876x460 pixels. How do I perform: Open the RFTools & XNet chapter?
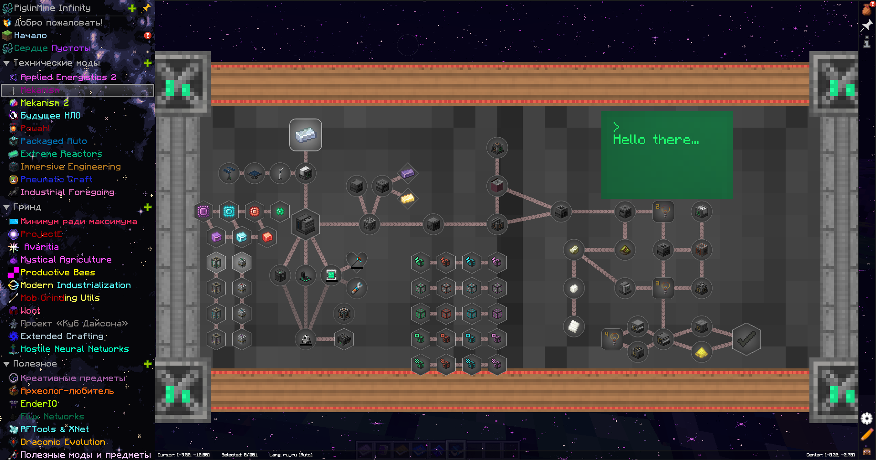[x=78, y=429]
